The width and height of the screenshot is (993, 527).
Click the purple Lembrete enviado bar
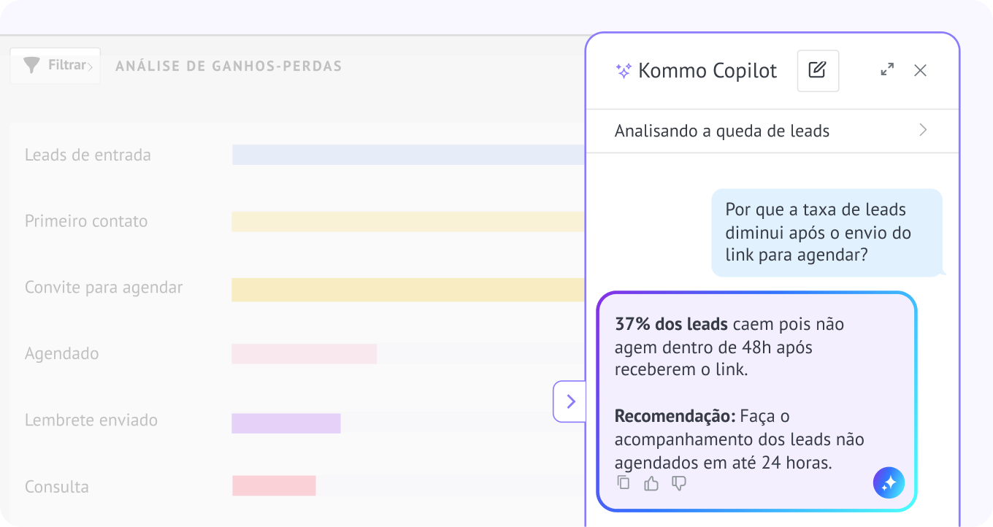tap(286, 423)
